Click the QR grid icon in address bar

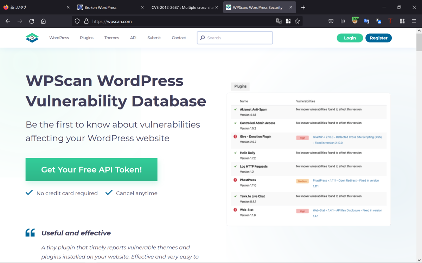[x=288, y=21]
